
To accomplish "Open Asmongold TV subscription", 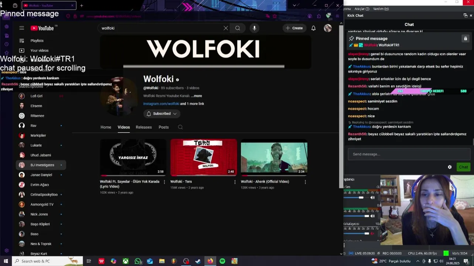I will click(x=42, y=204).
